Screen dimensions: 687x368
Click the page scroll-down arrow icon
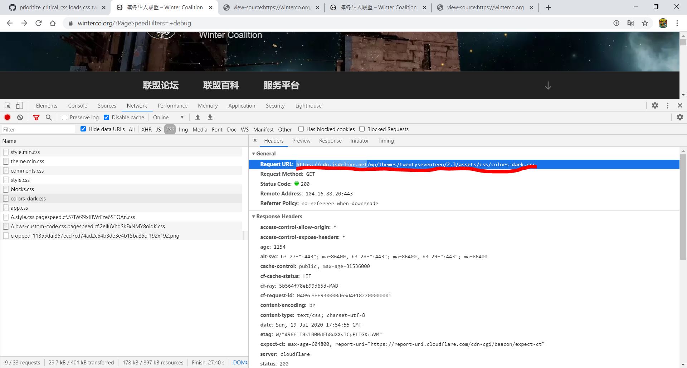548,85
